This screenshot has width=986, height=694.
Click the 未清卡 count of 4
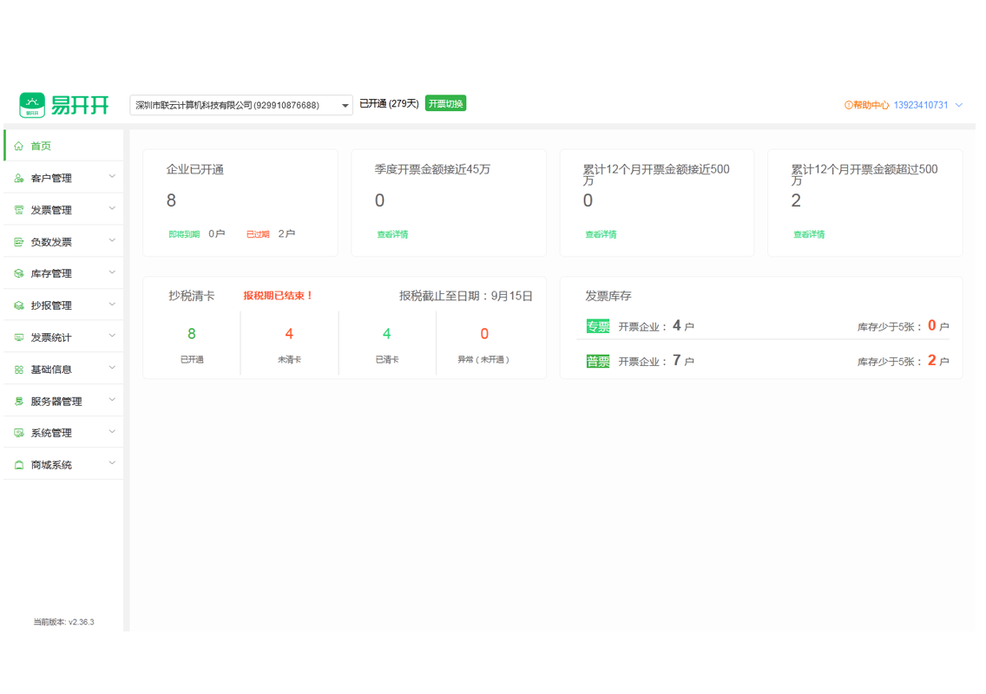[289, 334]
